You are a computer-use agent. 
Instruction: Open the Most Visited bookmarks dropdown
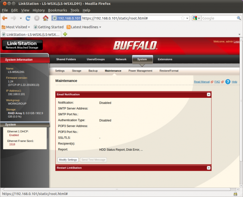pyautogui.click(x=16, y=27)
